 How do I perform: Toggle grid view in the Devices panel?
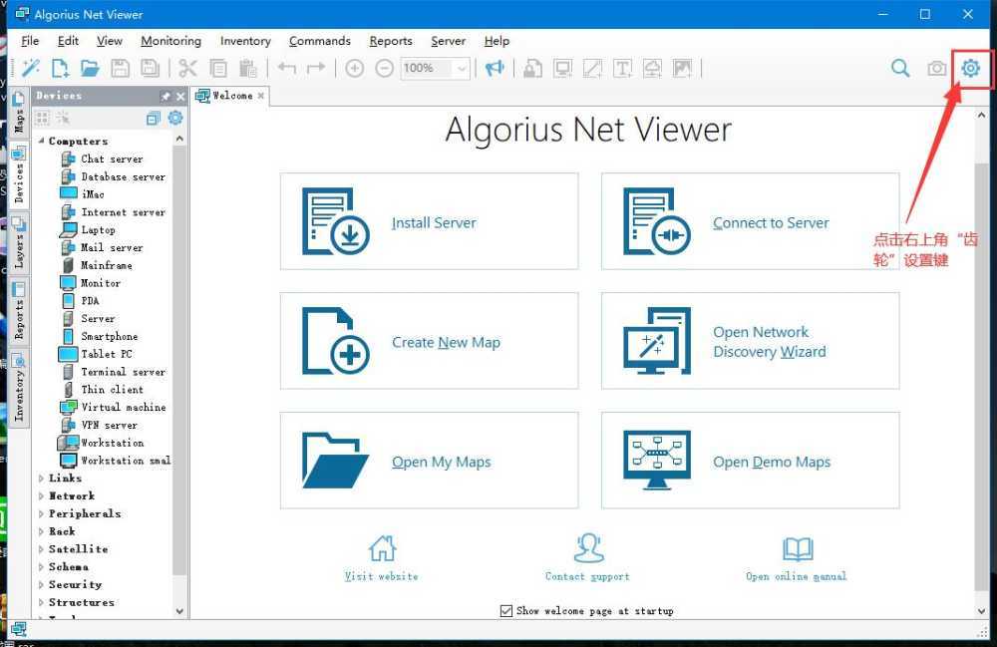[40, 117]
